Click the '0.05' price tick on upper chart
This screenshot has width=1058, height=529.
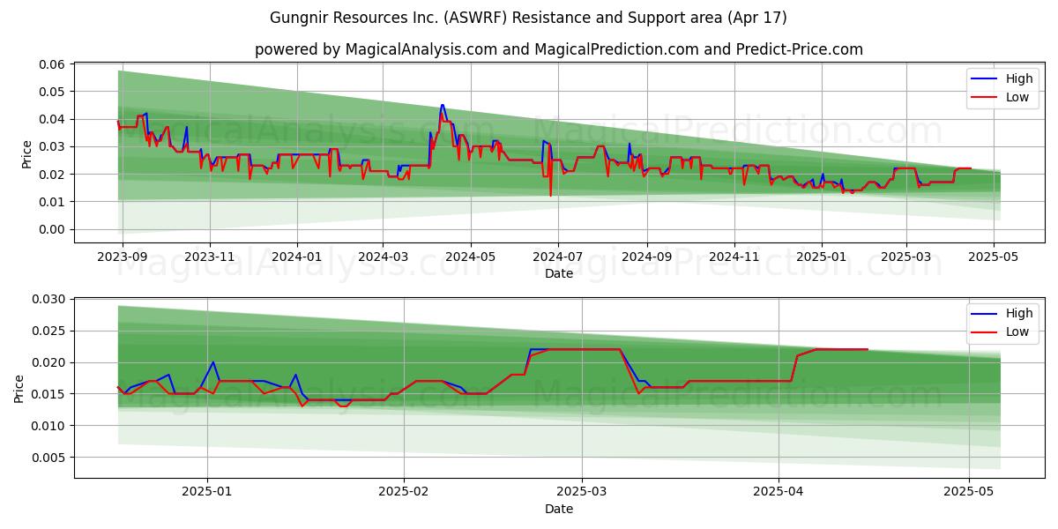pyautogui.click(x=53, y=92)
